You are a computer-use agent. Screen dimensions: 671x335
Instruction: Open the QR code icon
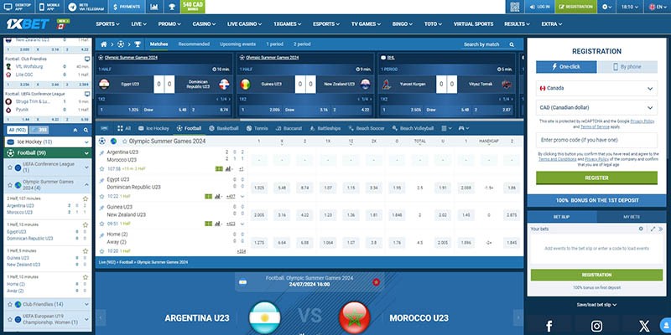[x=515, y=7]
